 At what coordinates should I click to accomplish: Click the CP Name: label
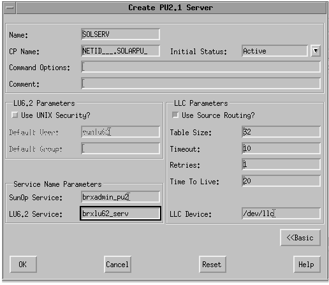click(x=24, y=52)
